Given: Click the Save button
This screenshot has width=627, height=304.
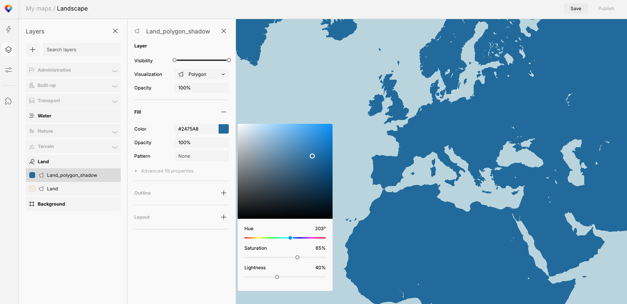Looking at the screenshot, I should 576,8.
